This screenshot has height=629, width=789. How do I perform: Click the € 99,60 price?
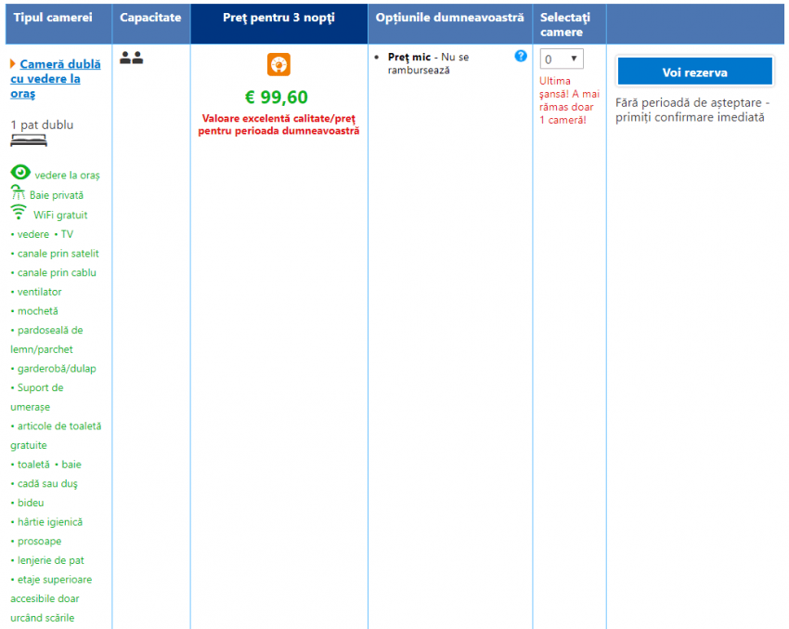277,98
